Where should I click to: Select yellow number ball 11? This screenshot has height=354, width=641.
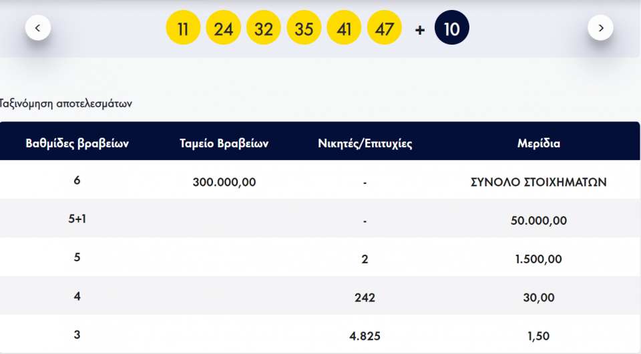(x=183, y=29)
